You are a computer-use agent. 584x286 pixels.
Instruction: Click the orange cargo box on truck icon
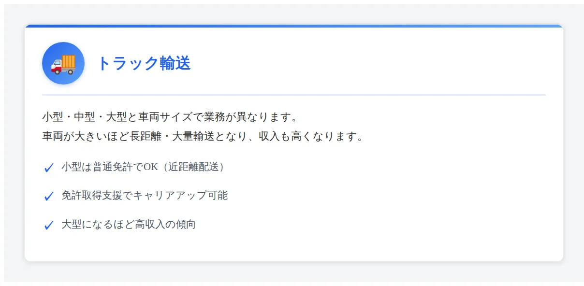tap(69, 61)
